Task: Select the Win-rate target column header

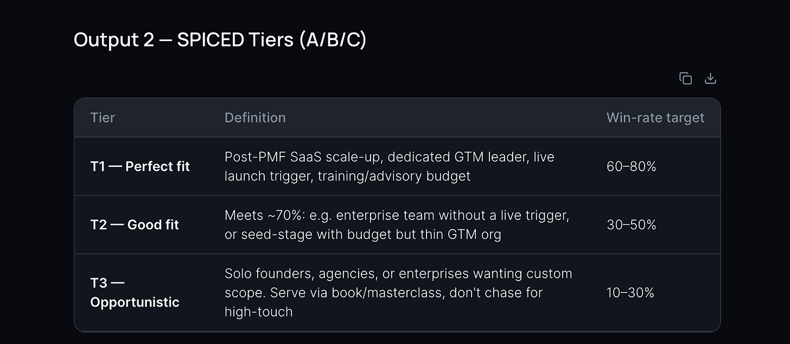Action: [655, 118]
